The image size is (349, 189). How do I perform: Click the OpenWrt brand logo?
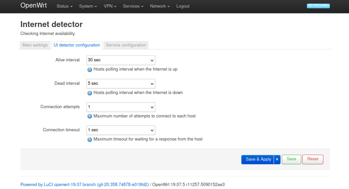point(34,6)
